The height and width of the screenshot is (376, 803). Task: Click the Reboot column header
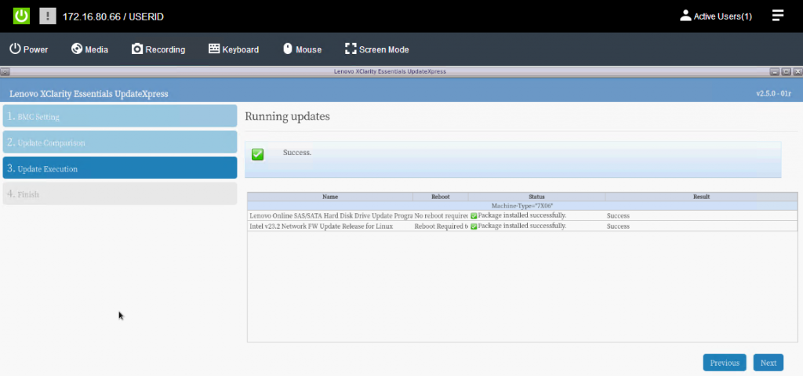point(441,197)
